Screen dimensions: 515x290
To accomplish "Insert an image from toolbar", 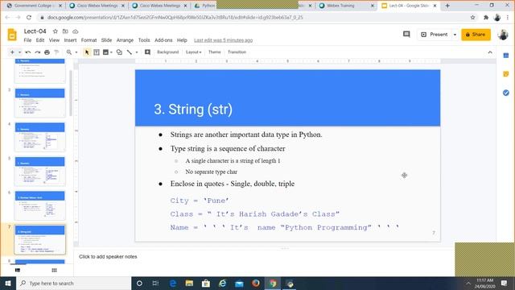I will tap(105, 52).
